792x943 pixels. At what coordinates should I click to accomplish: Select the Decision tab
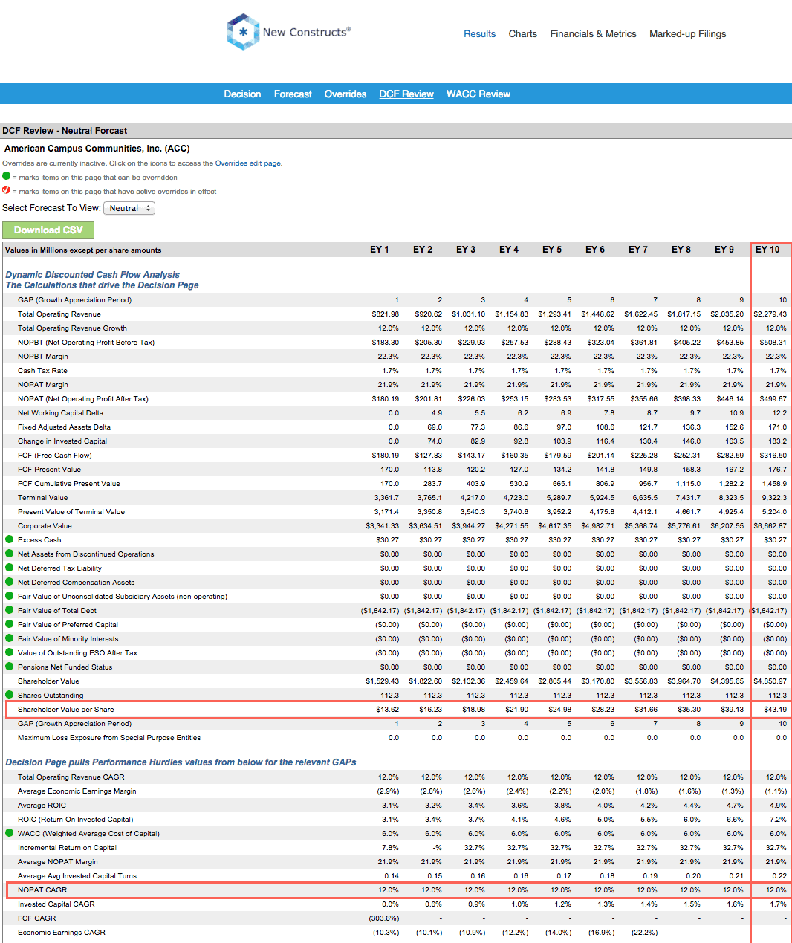point(242,94)
